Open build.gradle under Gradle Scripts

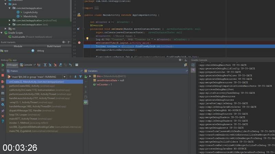pos(32,37)
